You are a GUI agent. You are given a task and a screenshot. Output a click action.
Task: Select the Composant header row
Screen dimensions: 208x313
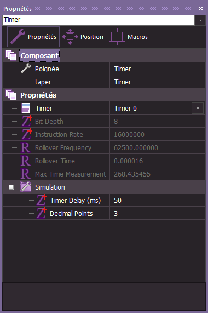coord(104,55)
